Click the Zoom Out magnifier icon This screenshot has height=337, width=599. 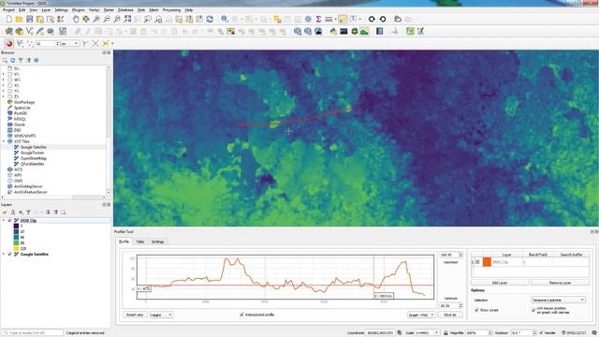pos(107,19)
